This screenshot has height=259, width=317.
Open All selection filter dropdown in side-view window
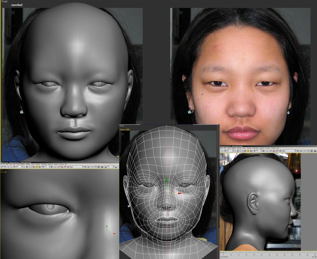[x=231, y=151]
